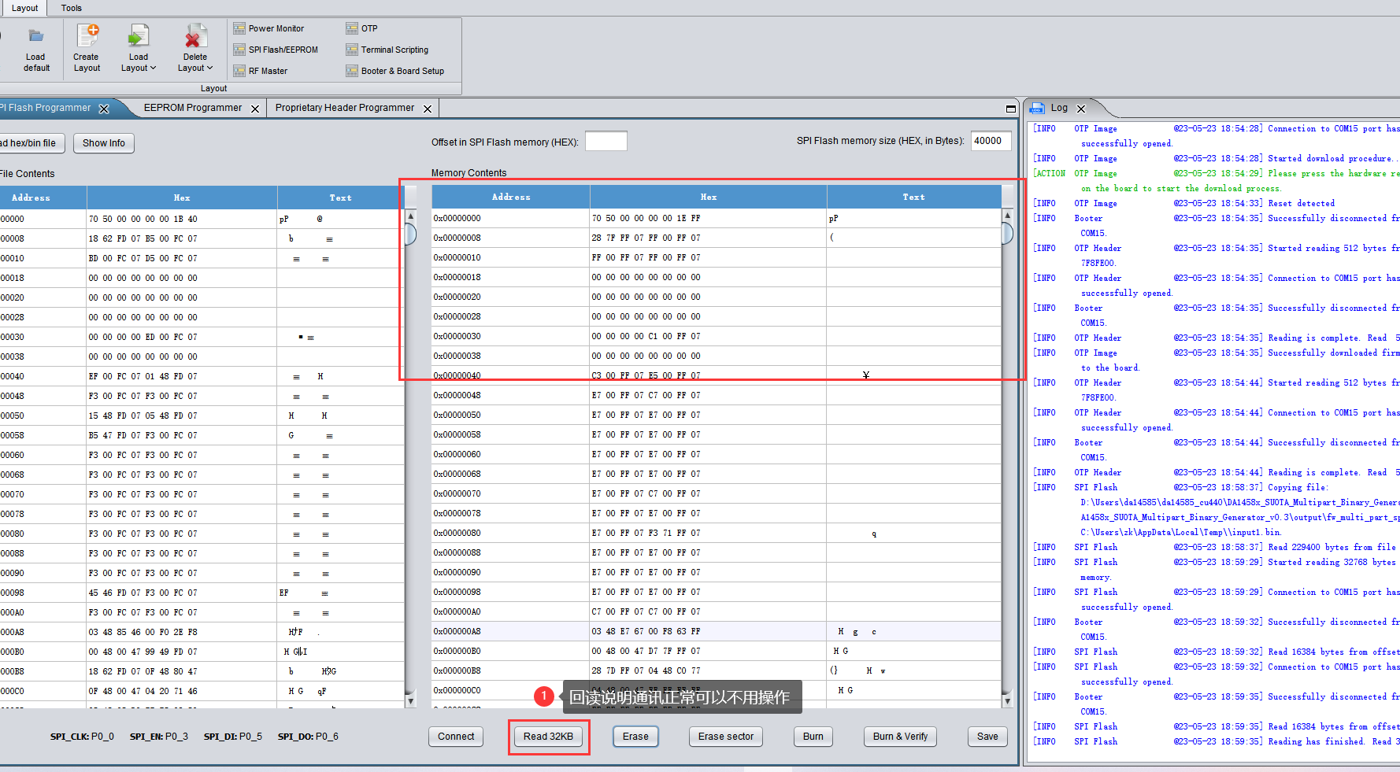This screenshot has width=1400, height=772.
Task: Click the Erase sector button
Action: (x=726, y=737)
